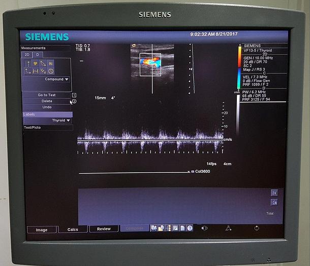This screenshot has height=266, width=310.
Task: Select the RI resistive index tool
Action: [x=51, y=63]
